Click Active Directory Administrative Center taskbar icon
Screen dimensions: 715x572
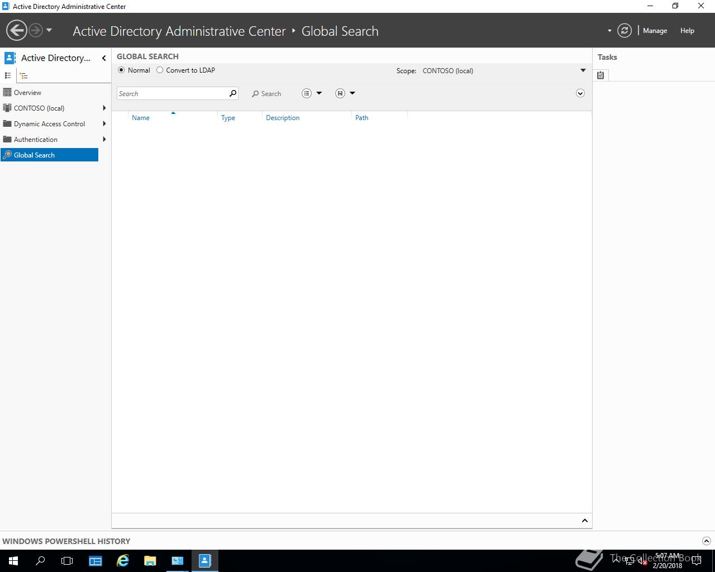coord(205,561)
